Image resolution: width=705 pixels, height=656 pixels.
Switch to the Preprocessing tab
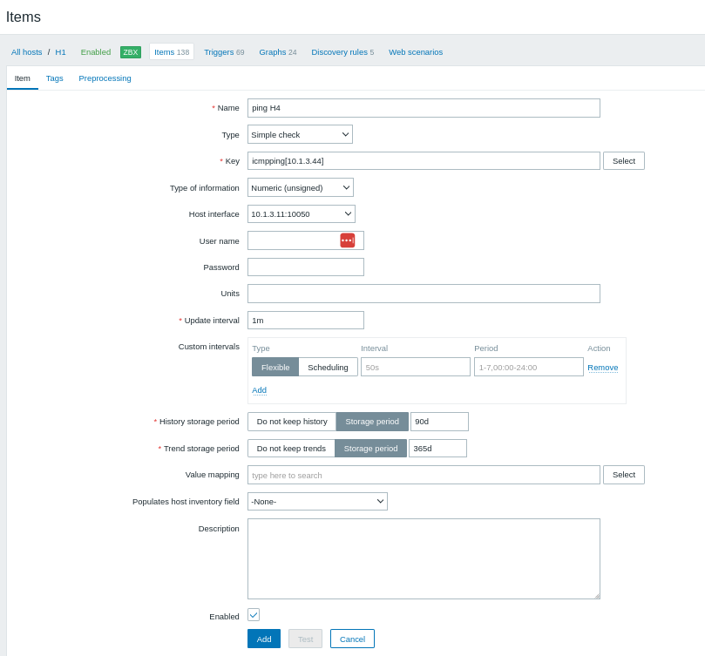[x=105, y=78]
